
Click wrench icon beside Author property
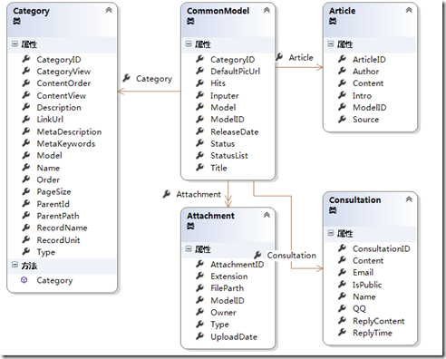tap(342, 71)
